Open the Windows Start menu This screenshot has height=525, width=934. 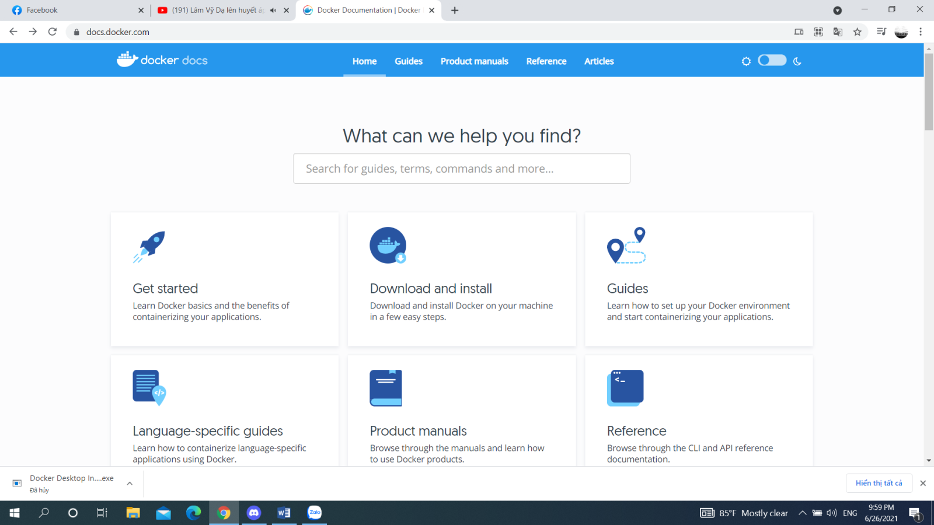[15, 513]
